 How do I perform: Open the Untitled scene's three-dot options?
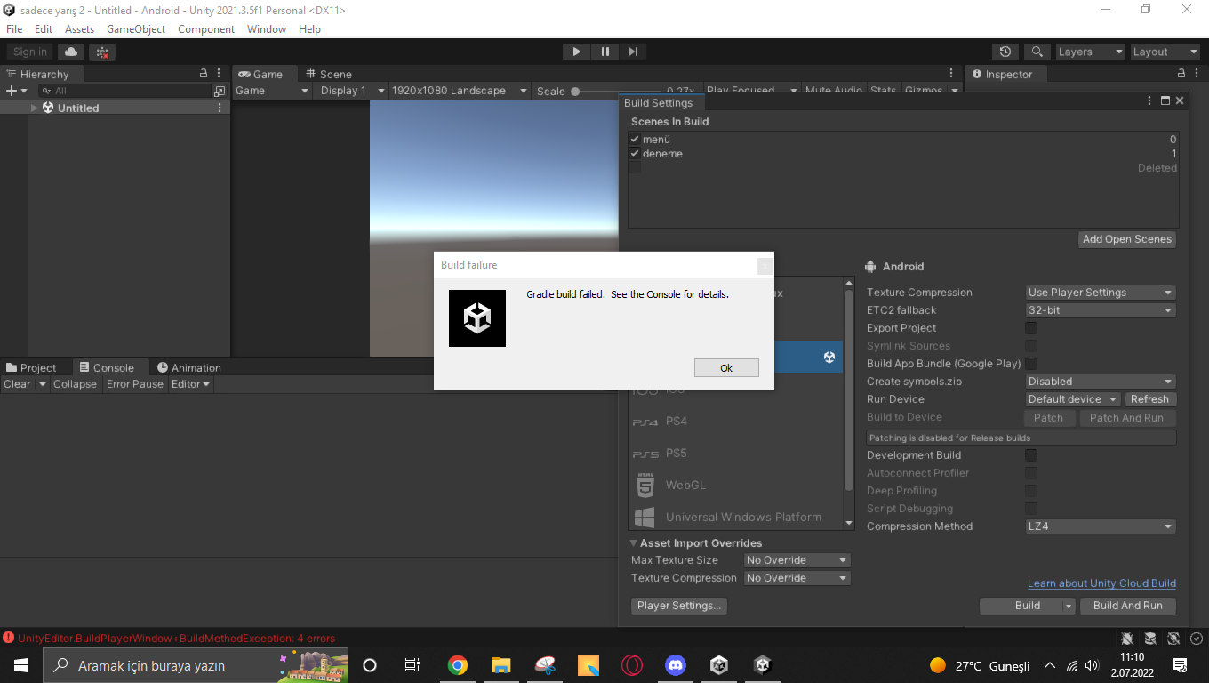coord(220,108)
